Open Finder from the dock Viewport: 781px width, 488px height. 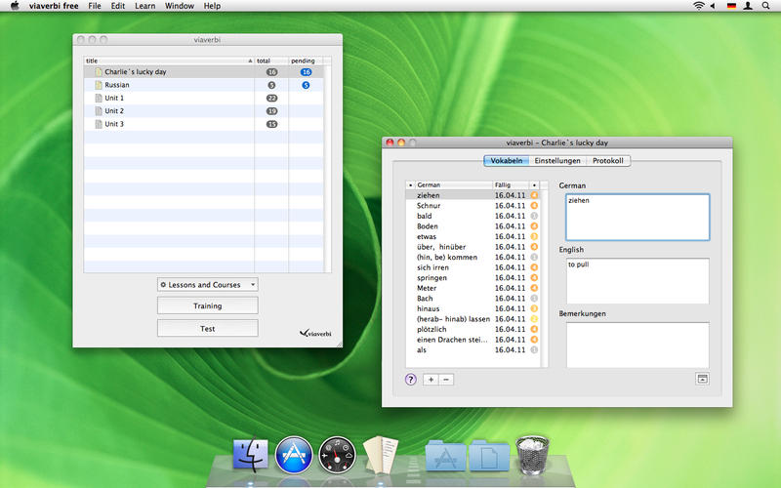pos(251,454)
